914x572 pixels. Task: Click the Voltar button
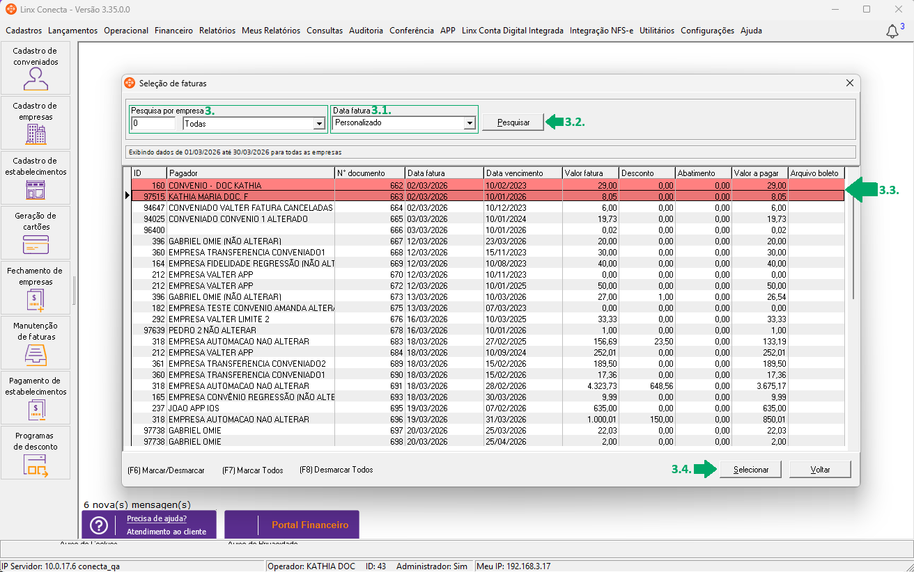(x=820, y=470)
